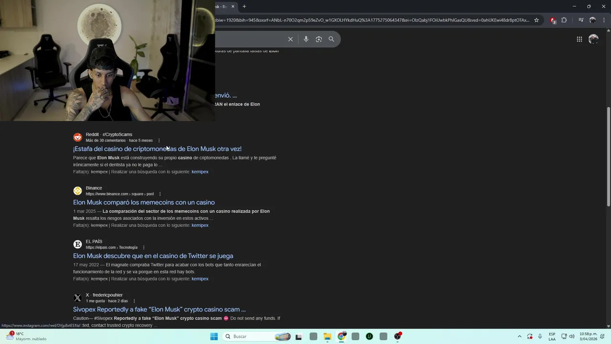Clear the Google search box with X
Screen dimensions: 611x344
[x=290, y=39]
